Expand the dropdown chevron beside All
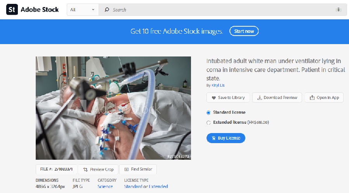This screenshot has width=349, height=193. 93,10
